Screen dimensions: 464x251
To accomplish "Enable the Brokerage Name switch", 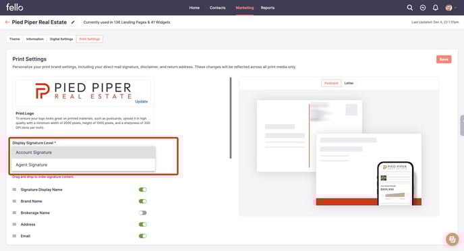I will [142, 213].
